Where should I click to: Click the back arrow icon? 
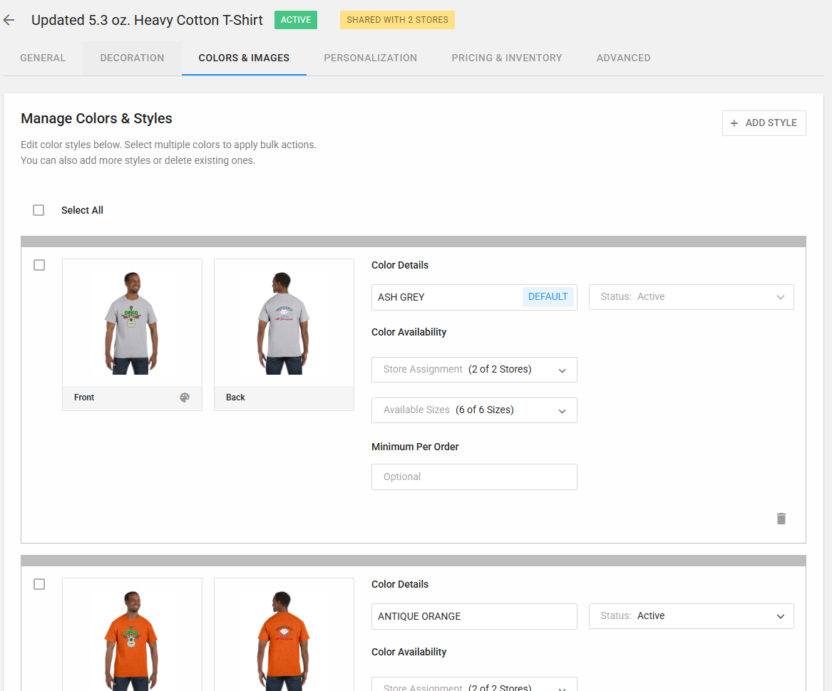[9, 20]
